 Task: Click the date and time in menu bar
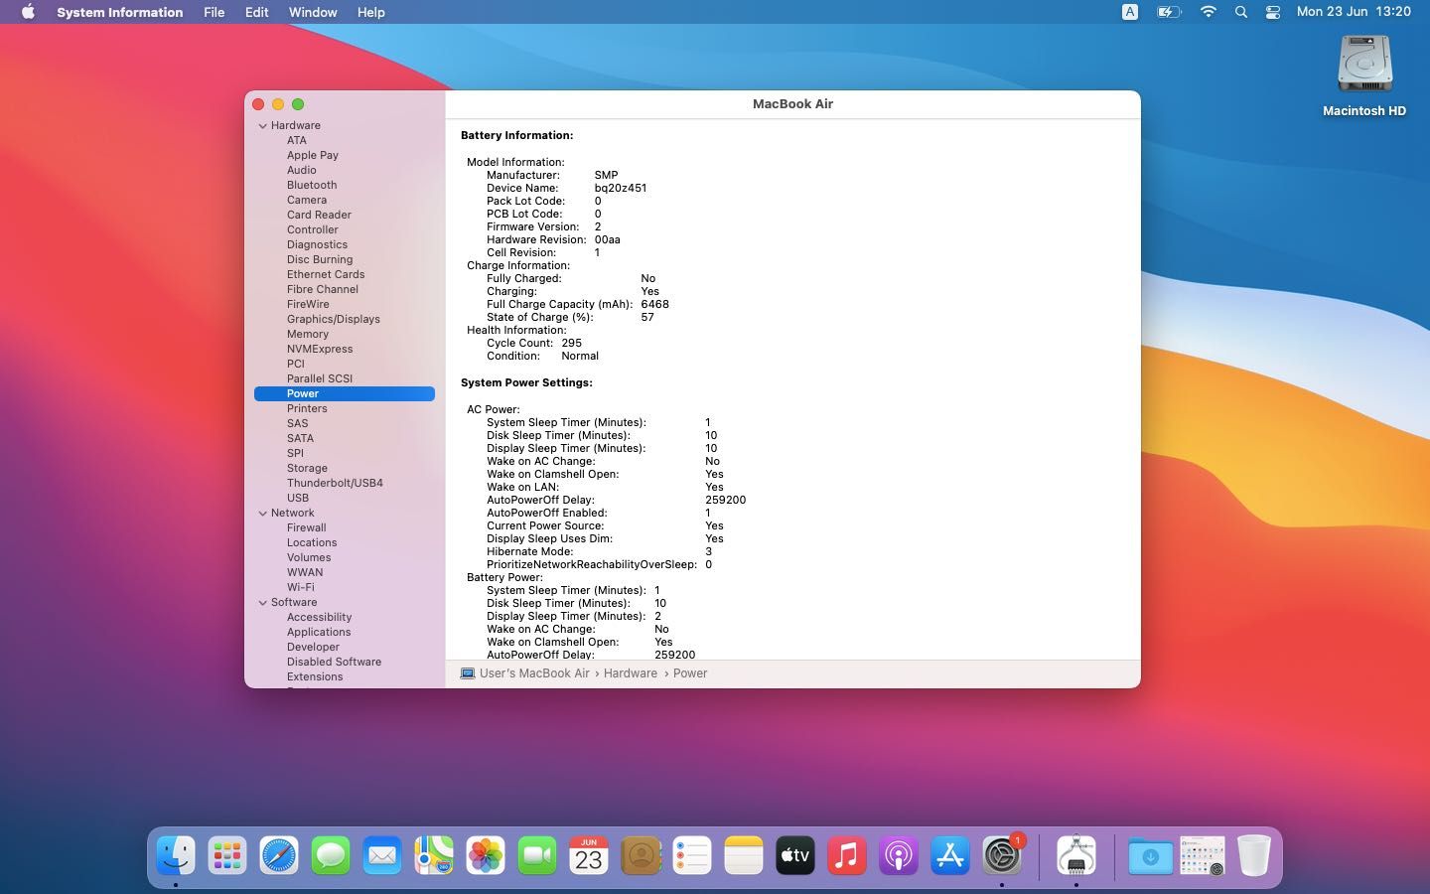click(1354, 12)
